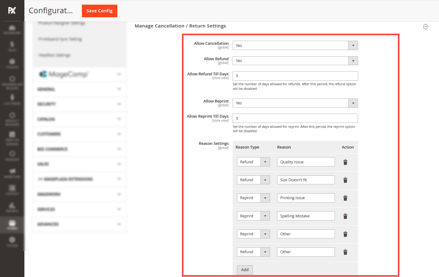The image size is (439, 277).
Task: Change reason type for Quality Issue row
Action: pos(253,162)
